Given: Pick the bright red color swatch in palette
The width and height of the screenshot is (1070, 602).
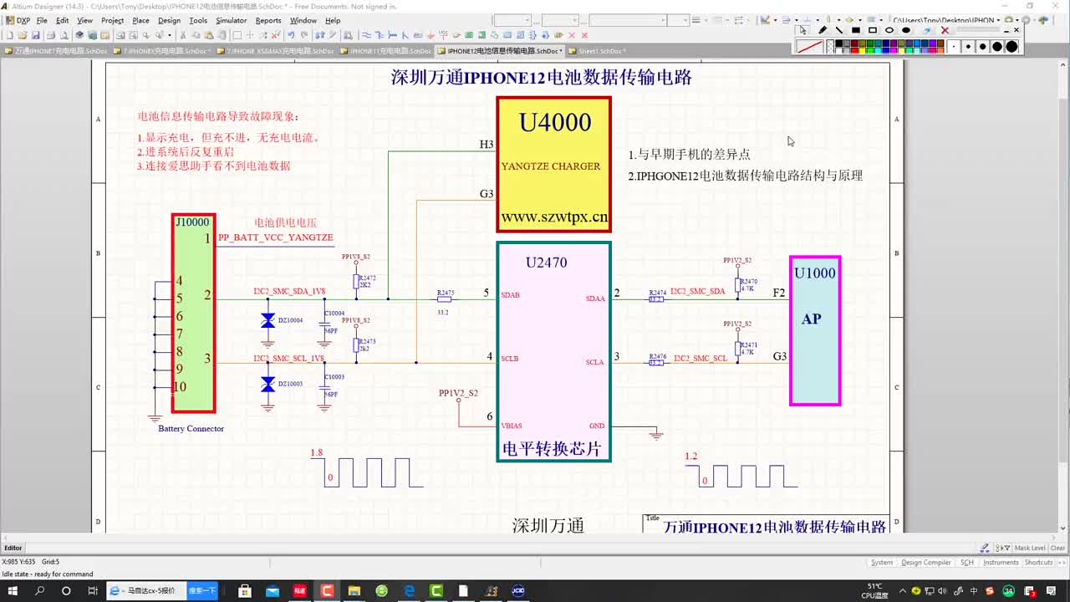Looking at the screenshot, I should coord(854,50).
